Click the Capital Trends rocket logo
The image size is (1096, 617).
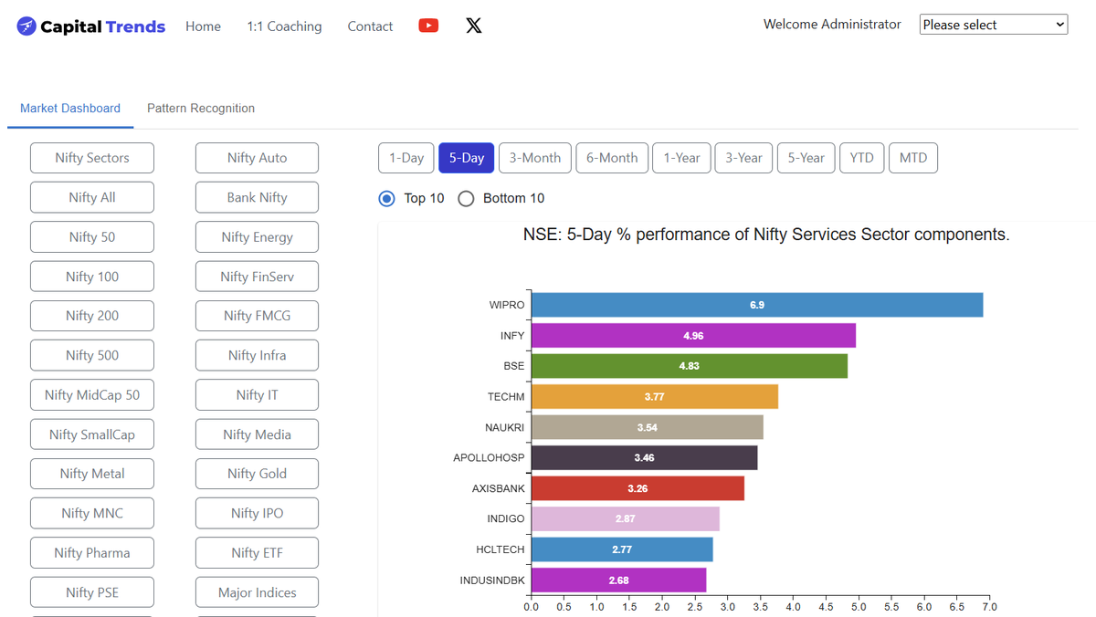[26, 26]
